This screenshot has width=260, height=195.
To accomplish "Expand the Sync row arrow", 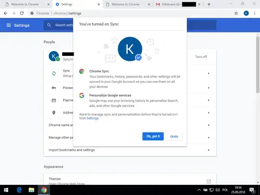I will 208,73.
